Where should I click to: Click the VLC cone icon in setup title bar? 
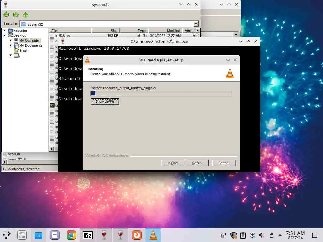(87, 60)
